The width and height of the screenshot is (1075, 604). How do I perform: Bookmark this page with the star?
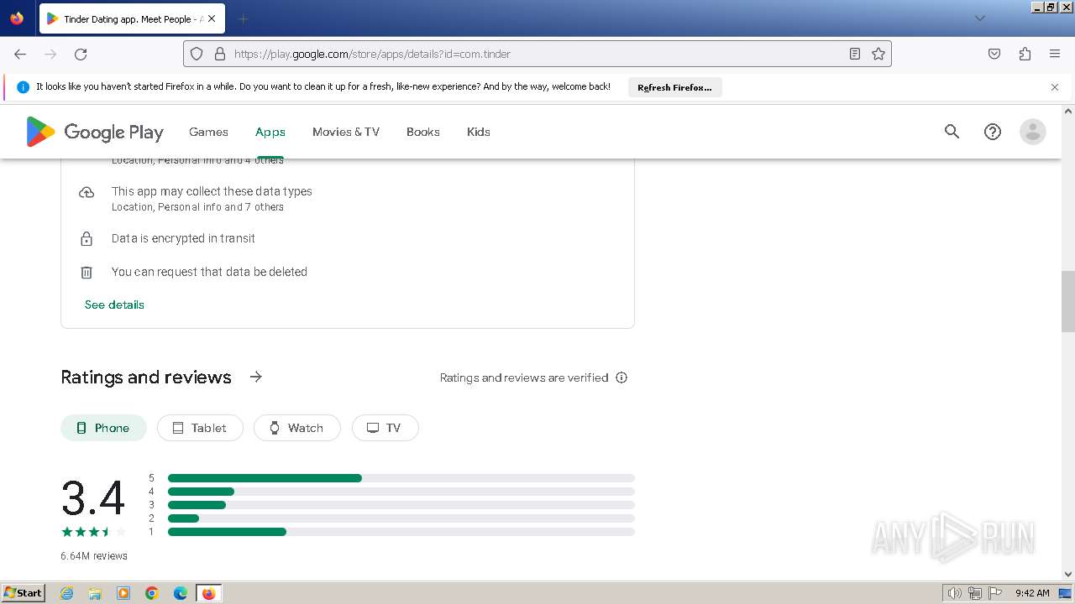pyautogui.click(x=878, y=54)
